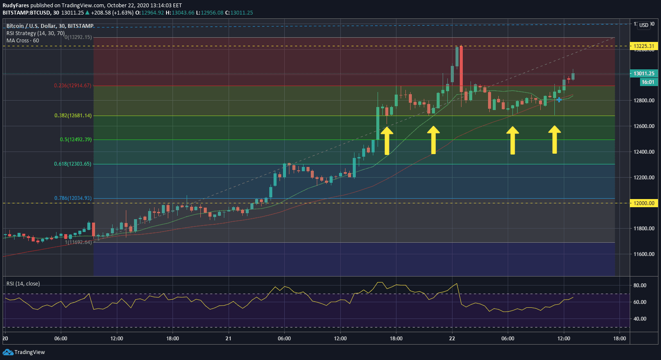Click the green 13011.25 current price tag

[x=644, y=74]
